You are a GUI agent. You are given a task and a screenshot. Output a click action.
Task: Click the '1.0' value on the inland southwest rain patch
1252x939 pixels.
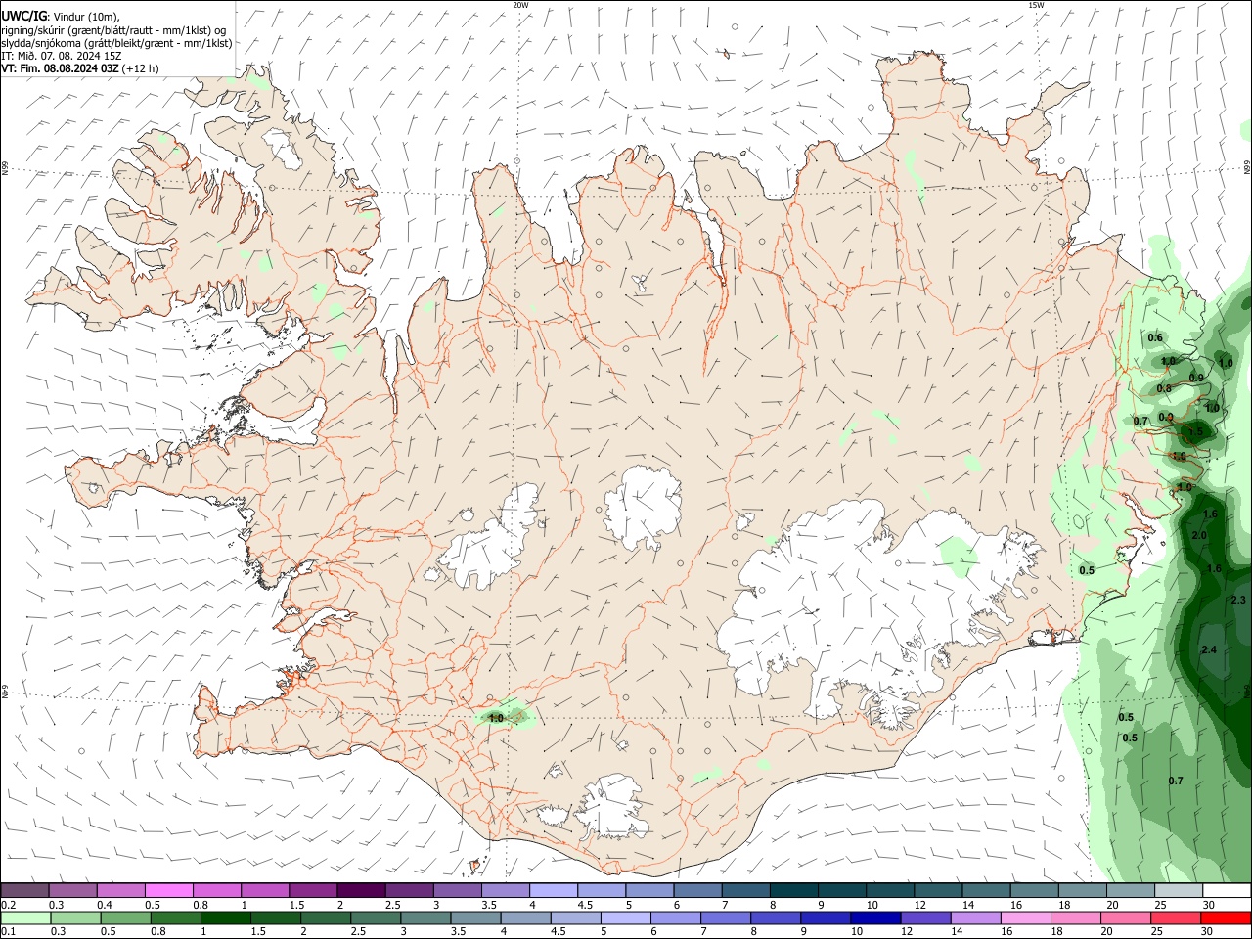coord(496,719)
